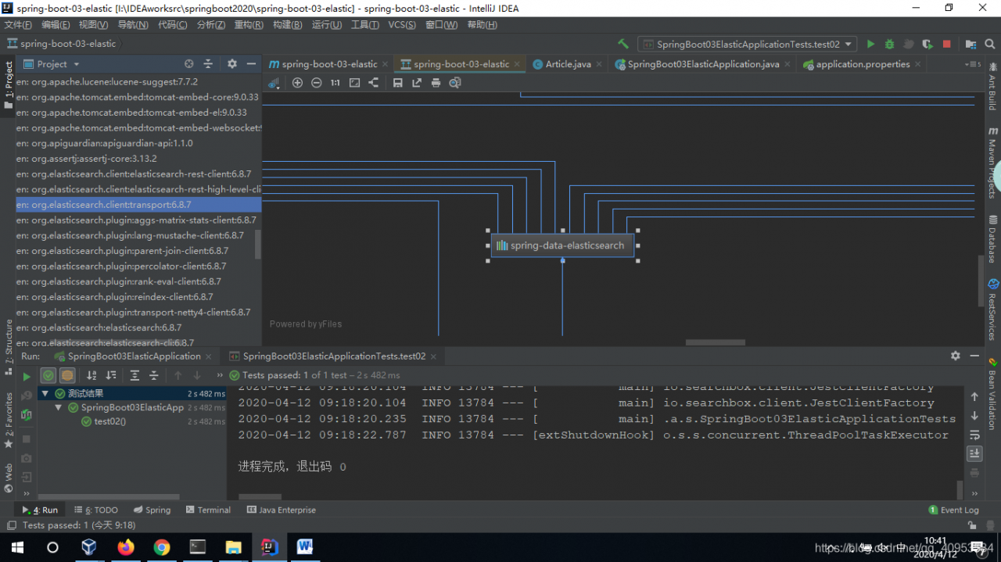This screenshot has width=1001, height=562.
Task: Open Project Structure from the main toolbar
Action: [x=971, y=45]
